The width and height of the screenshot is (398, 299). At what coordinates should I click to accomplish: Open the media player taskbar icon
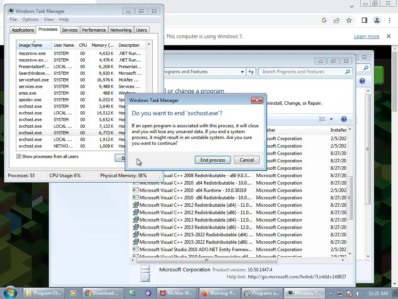[73, 293]
